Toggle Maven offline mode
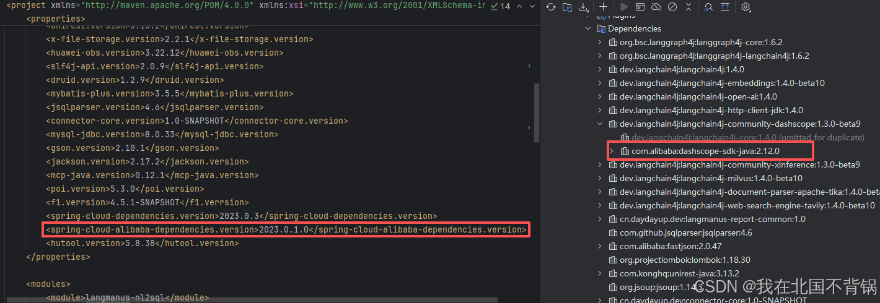This screenshot has height=303, width=880. pyautogui.click(x=656, y=7)
